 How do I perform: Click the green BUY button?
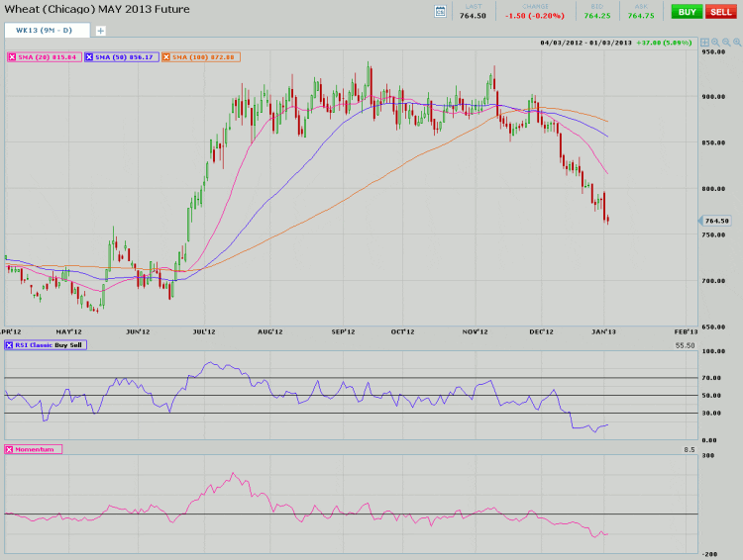click(687, 11)
